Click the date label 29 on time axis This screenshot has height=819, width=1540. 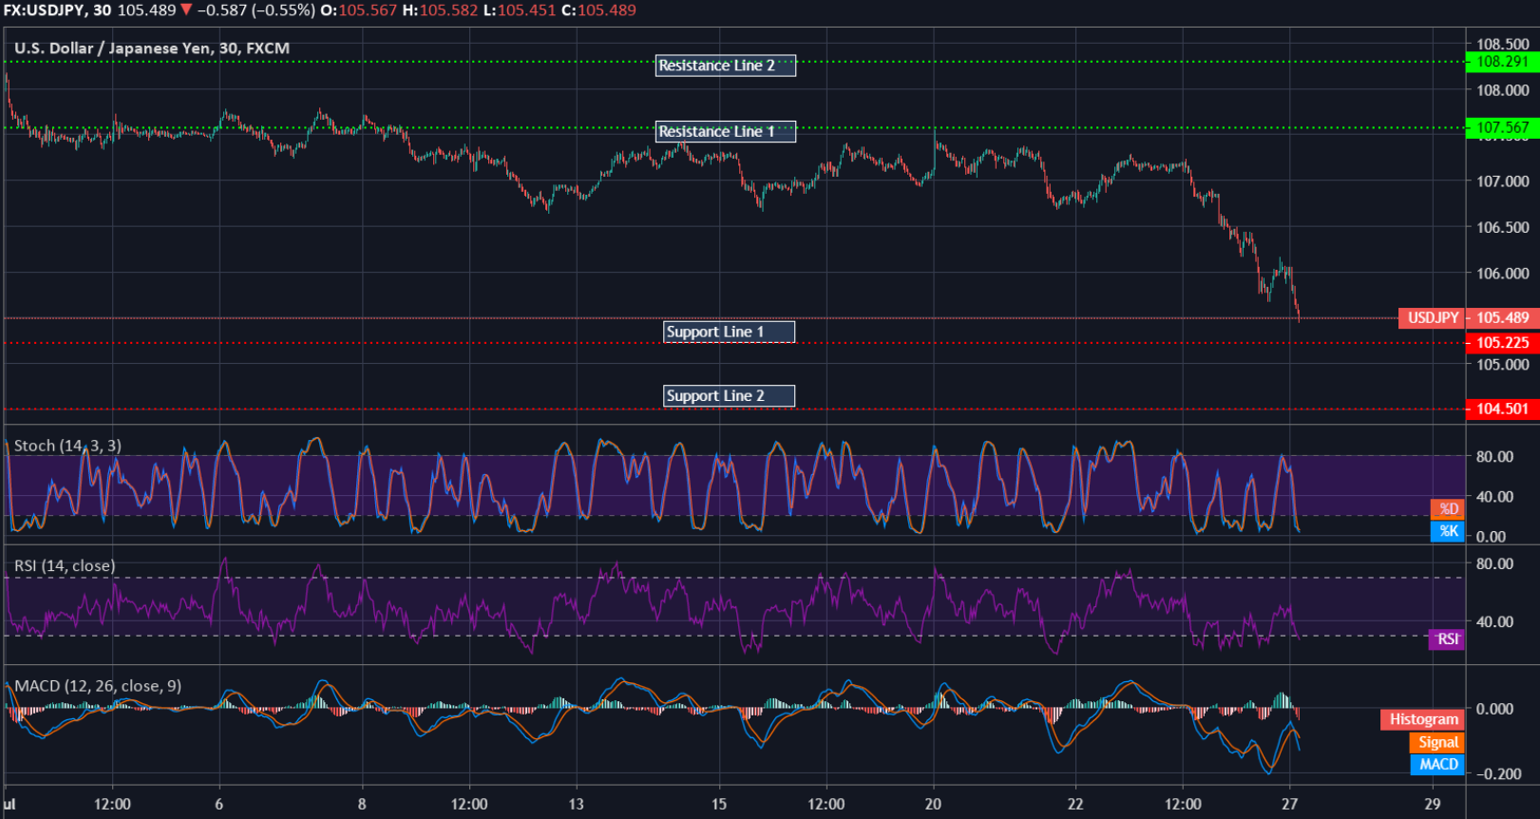pyautogui.click(x=1433, y=804)
